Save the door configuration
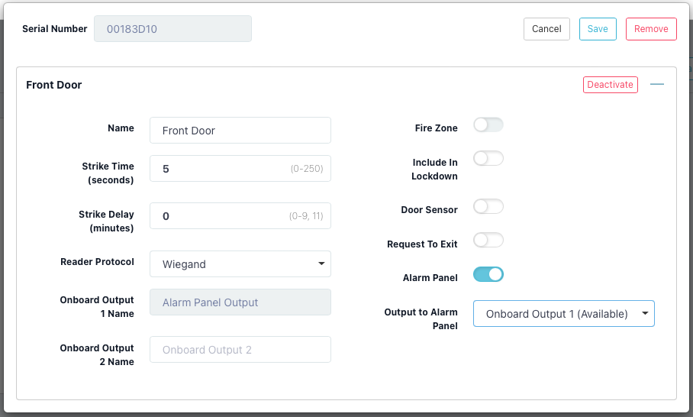Screen dimensions: 693x417 coord(598,29)
